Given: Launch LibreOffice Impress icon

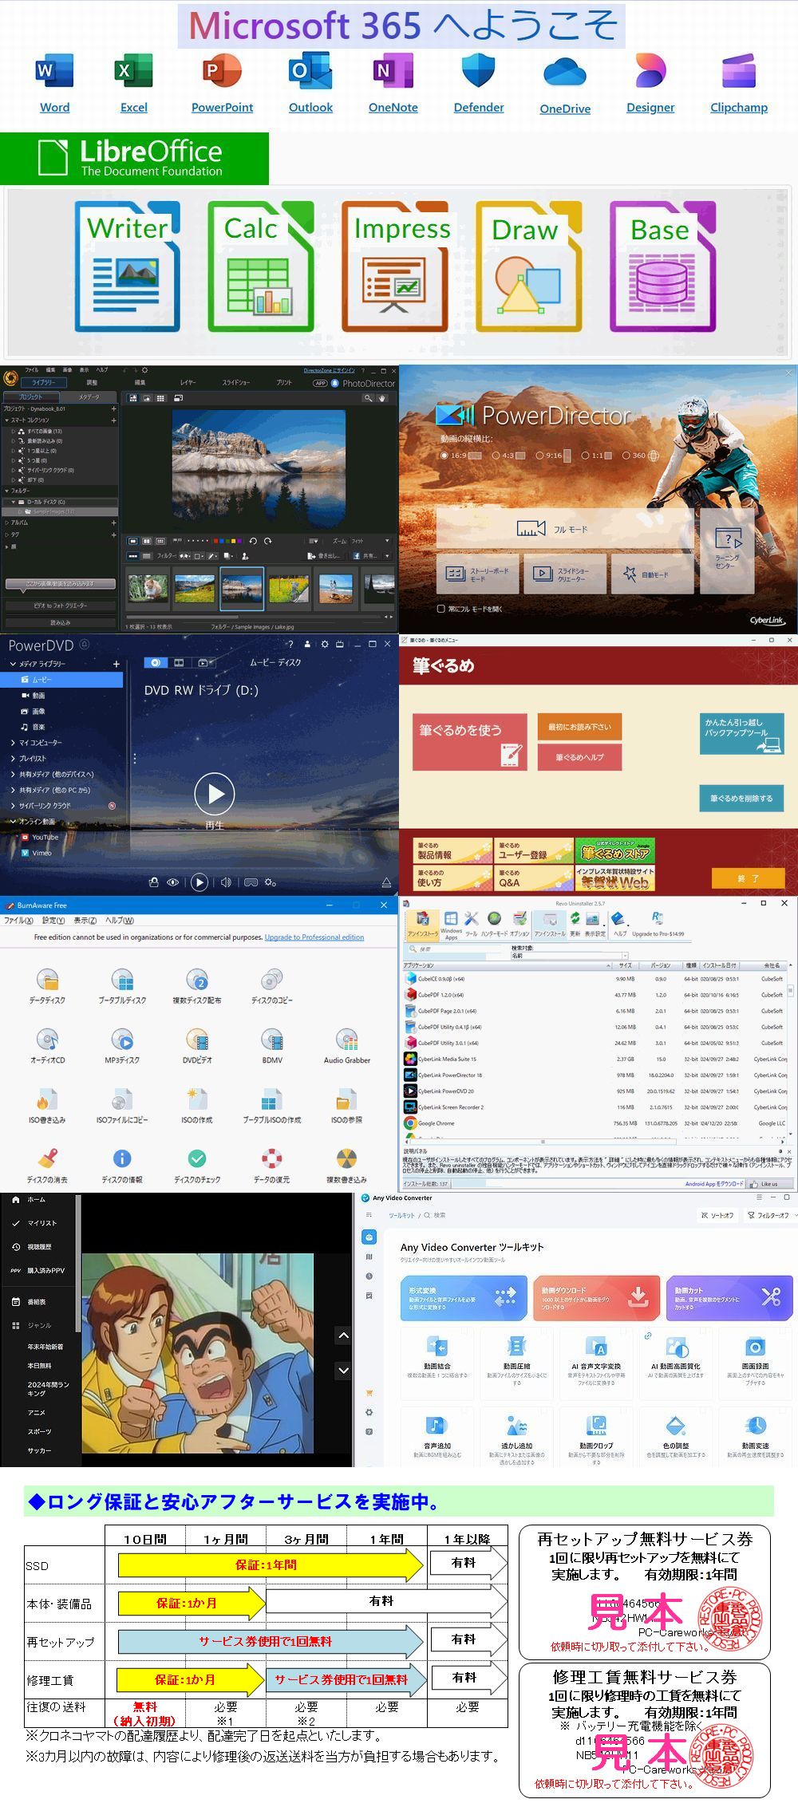Looking at the screenshot, I should [395, 266].
